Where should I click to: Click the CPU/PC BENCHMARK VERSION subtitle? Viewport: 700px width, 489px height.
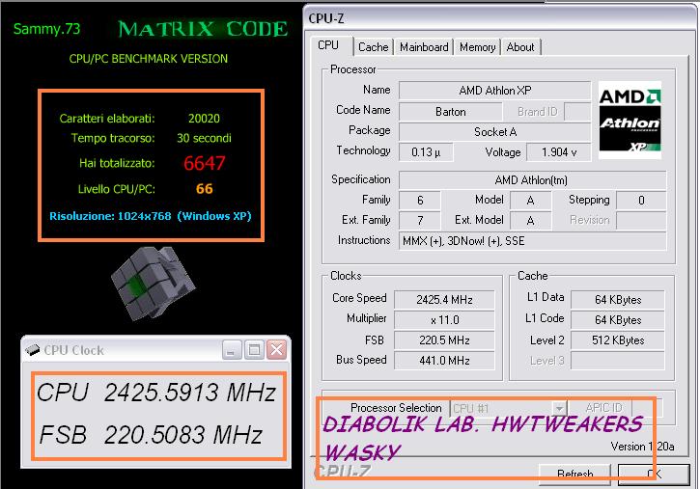pyautogui.click(x=149, y=59)
